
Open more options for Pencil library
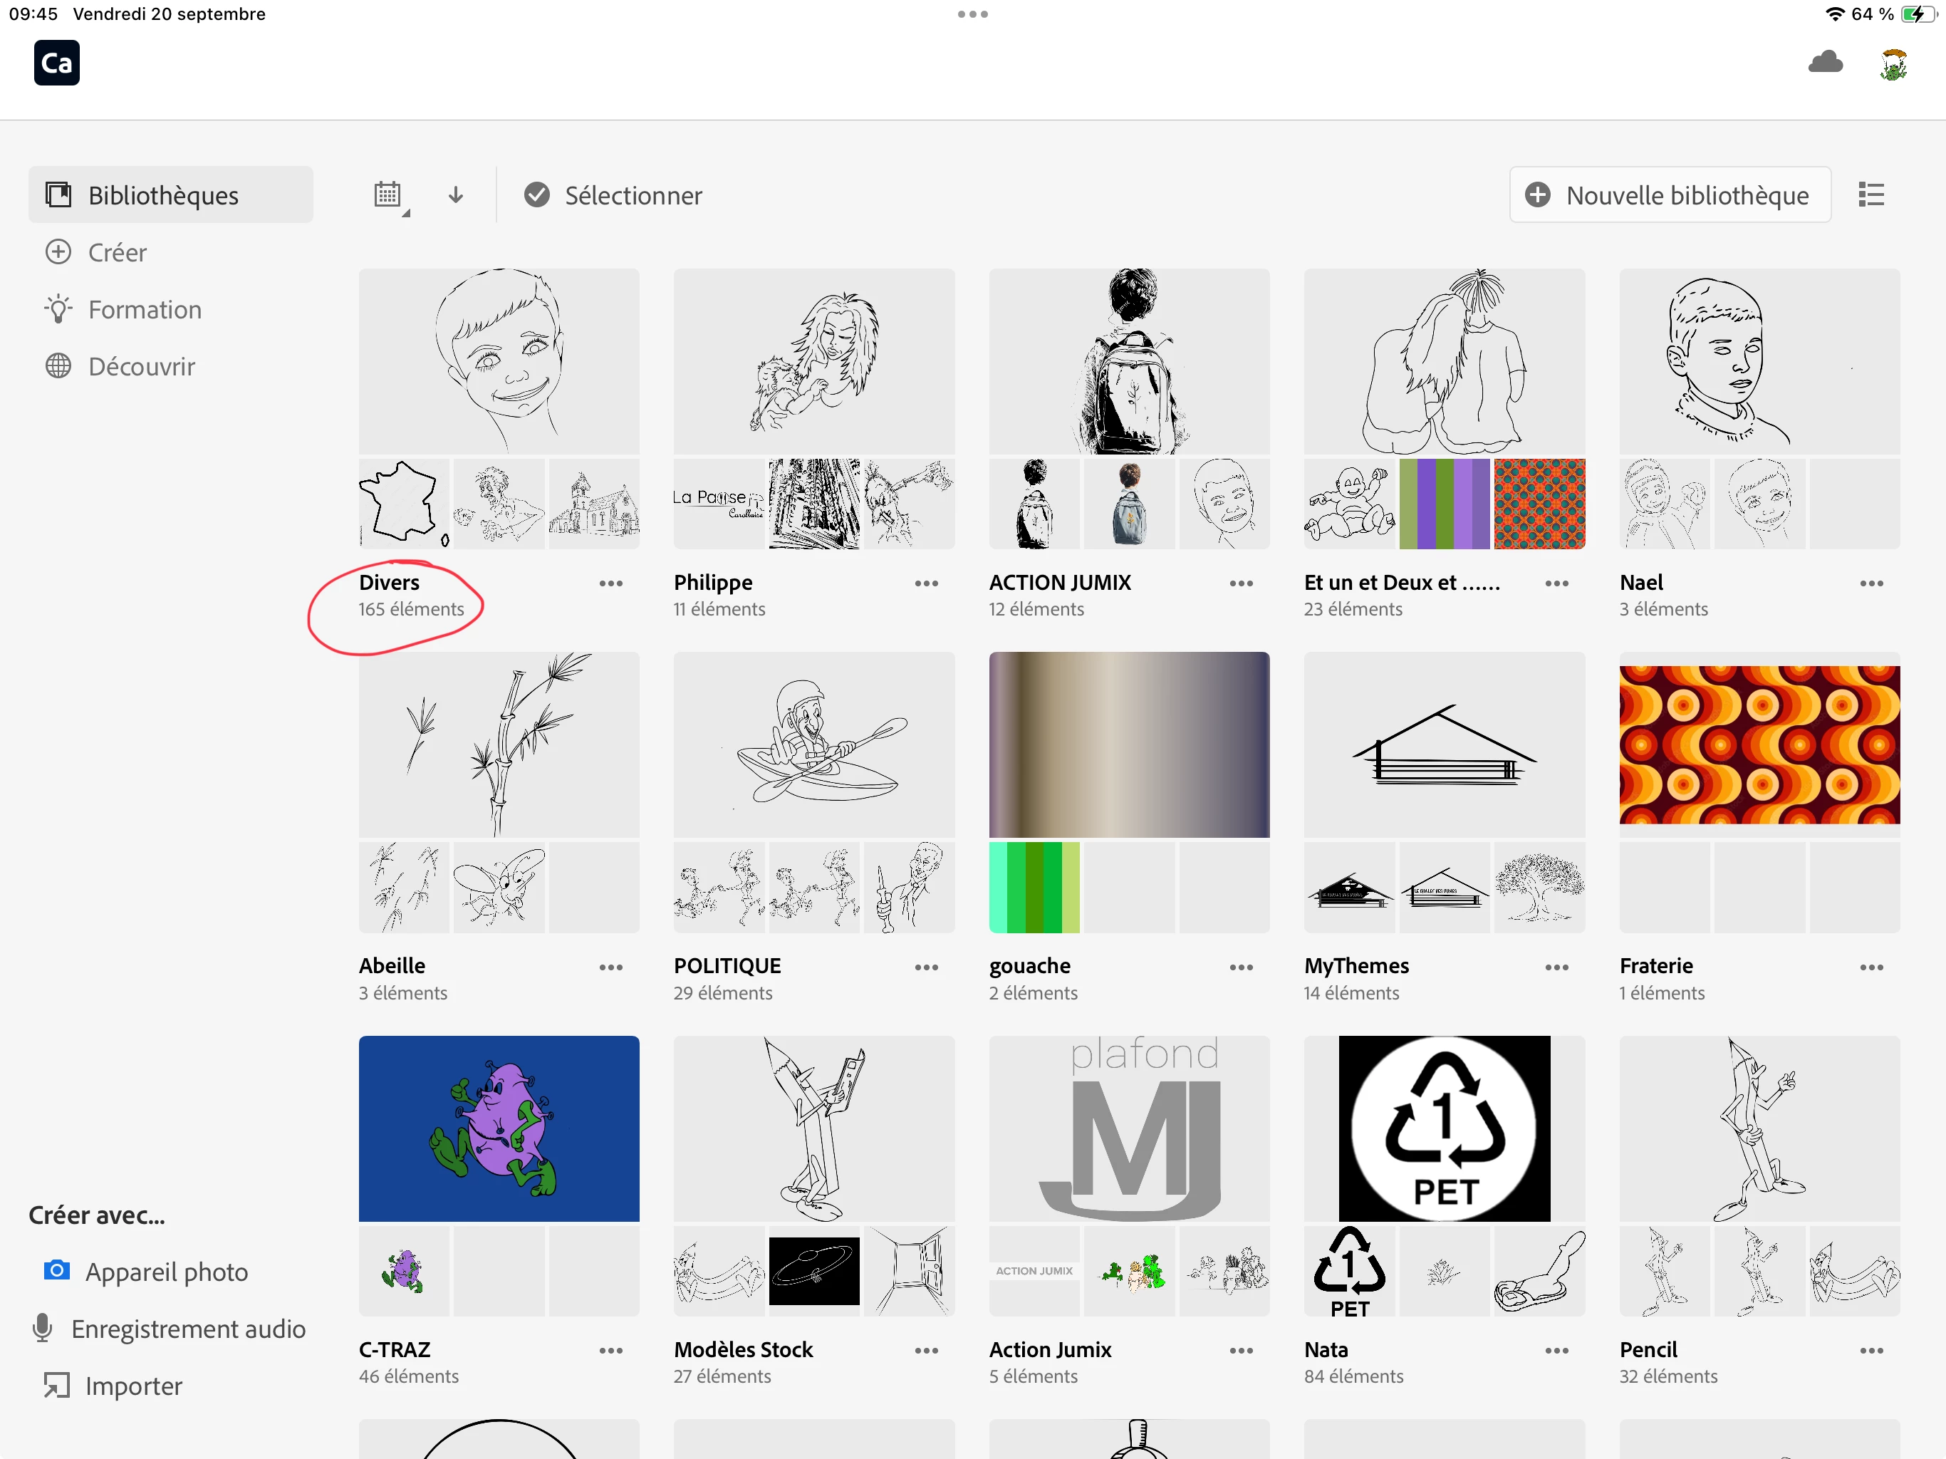pos(1870,1350)
